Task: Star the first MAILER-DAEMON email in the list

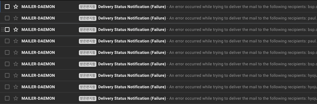Action: click(16, 7)
